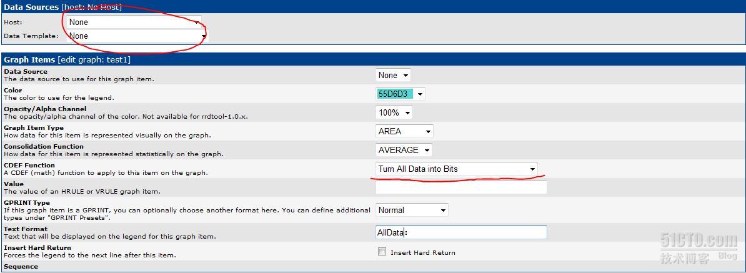Click the Sequence label text
Image resolution: width=746 pixels, height=273 pixels.
pos(21,266)
